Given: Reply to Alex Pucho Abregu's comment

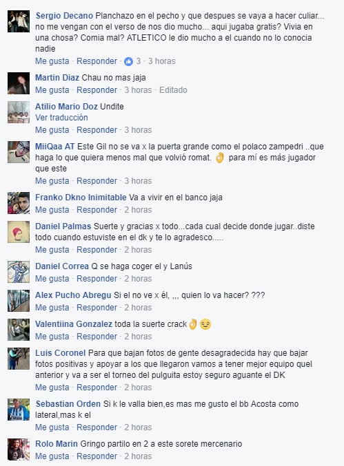Looking at the screenshot, I should click(97, 308).
